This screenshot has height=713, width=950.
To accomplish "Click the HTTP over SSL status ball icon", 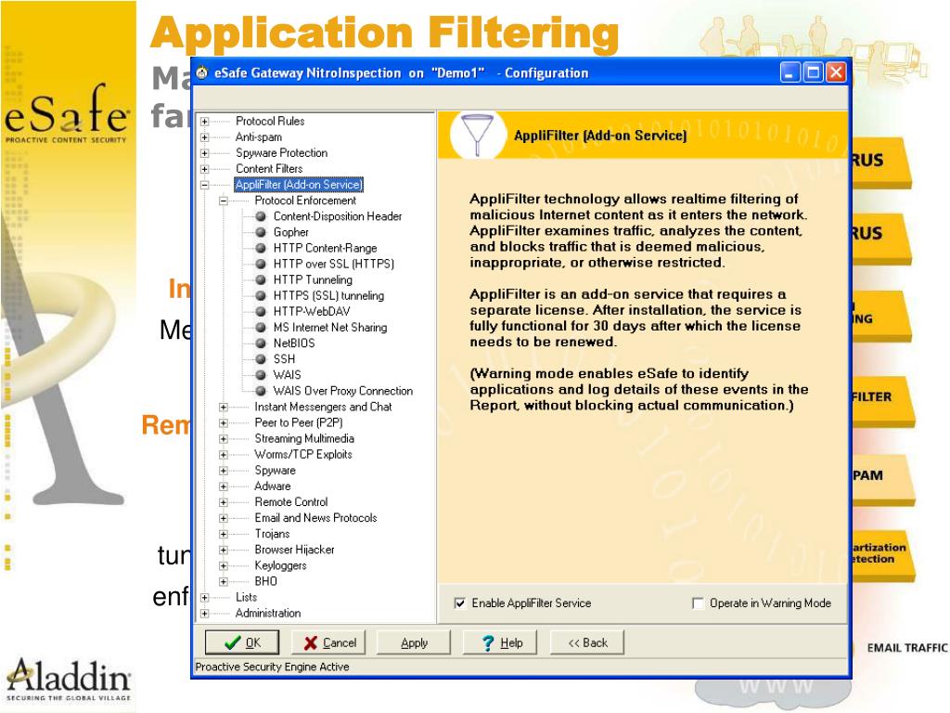I will 261,264.
